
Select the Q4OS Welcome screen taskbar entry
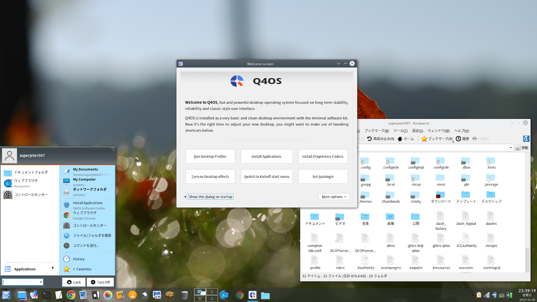pyautogui.click(x=252, y=295)
